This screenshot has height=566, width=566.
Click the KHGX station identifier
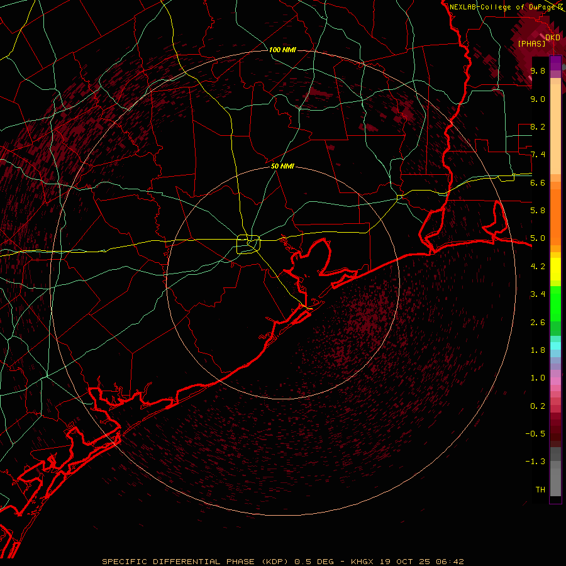(362, 562)
